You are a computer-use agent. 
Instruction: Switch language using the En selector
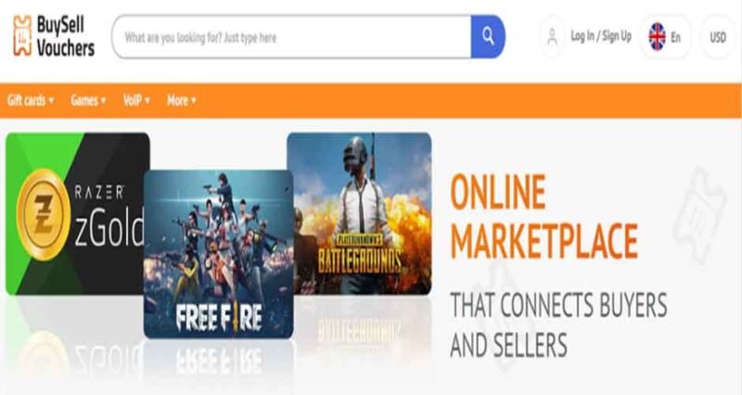point(675,37)
